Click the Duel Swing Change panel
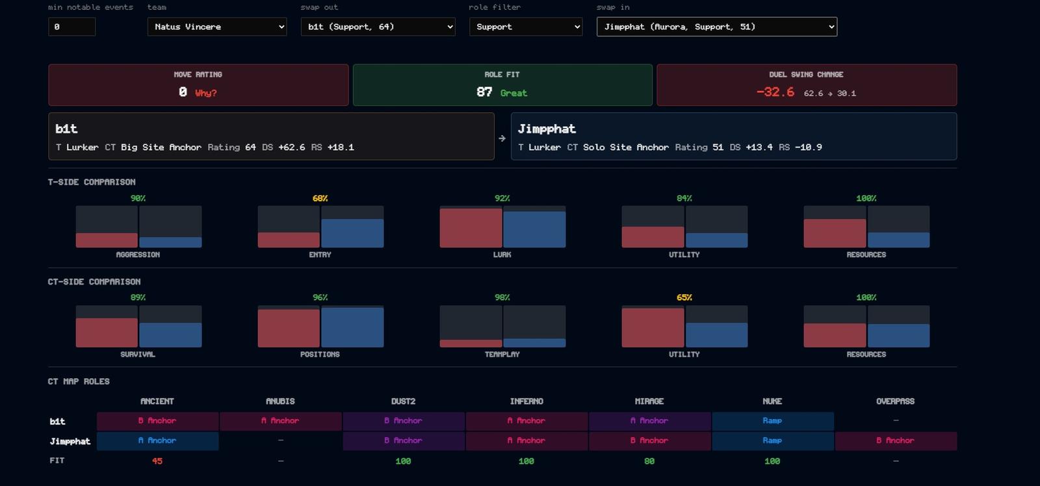This screenshot has width=1040, height=486. (807, 85)
